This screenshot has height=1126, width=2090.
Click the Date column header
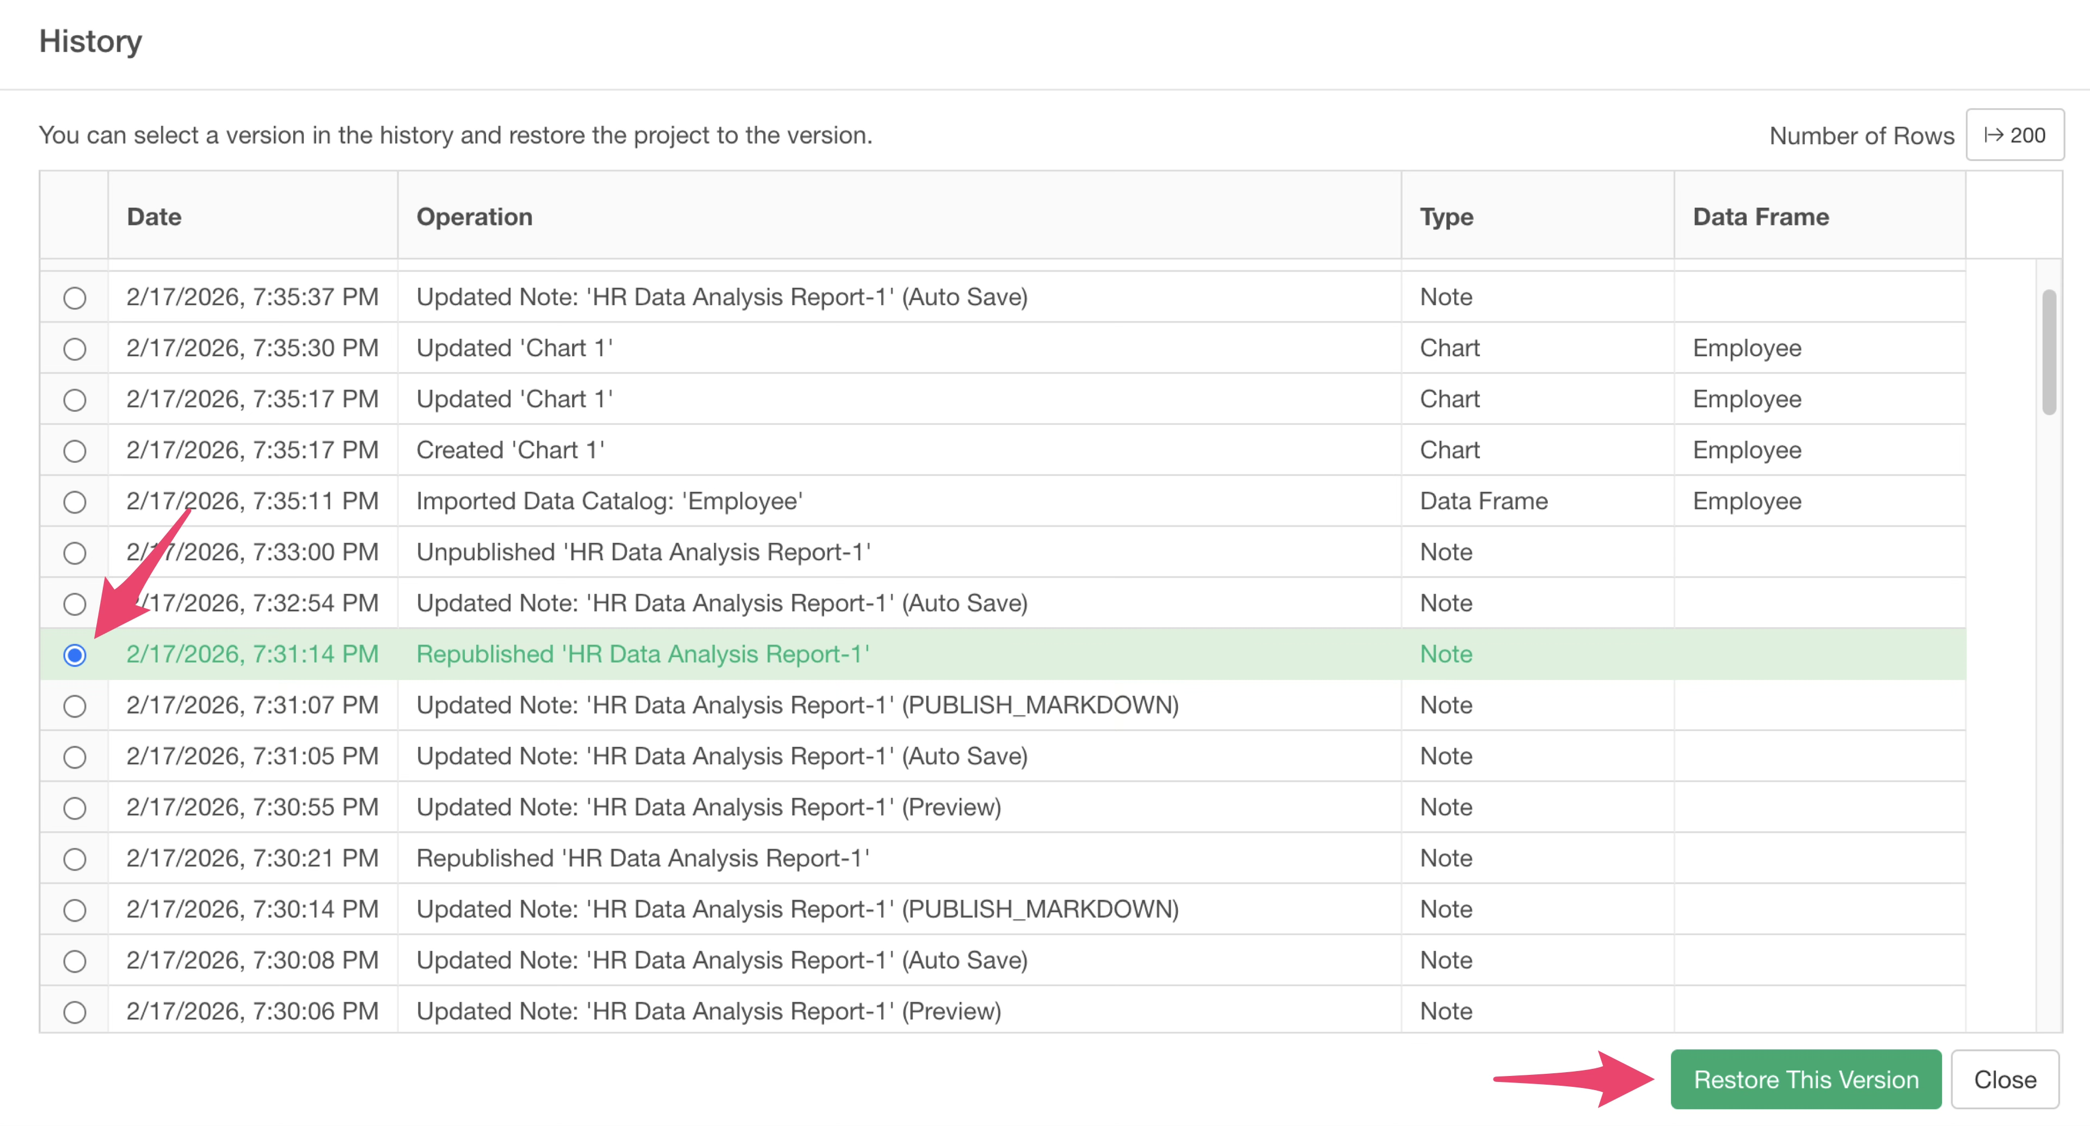click(x=154, y=216)
